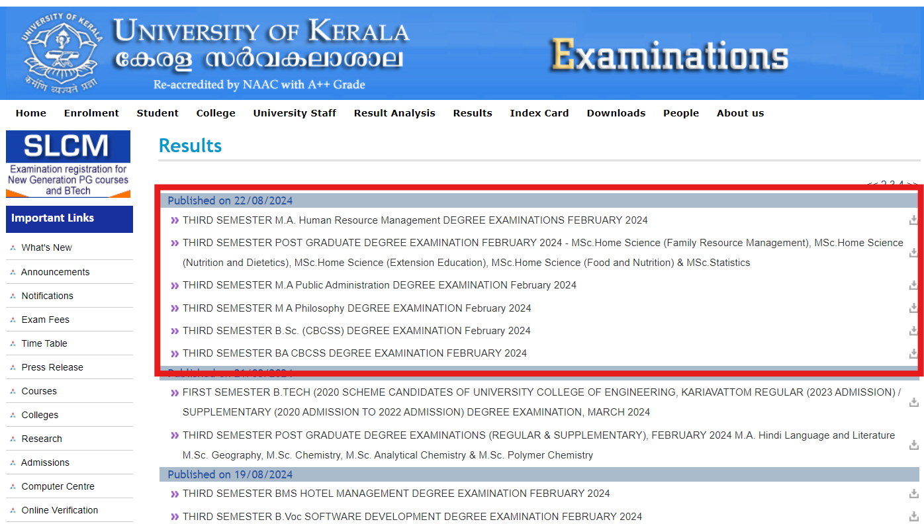The image size is (924, 524).
Task: Open the What's New sidebar link
Action: pyautogui.click(x=46, y=247)
